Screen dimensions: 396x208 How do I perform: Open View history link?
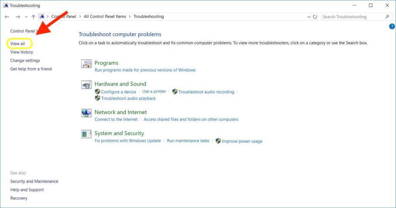point(22,52)
